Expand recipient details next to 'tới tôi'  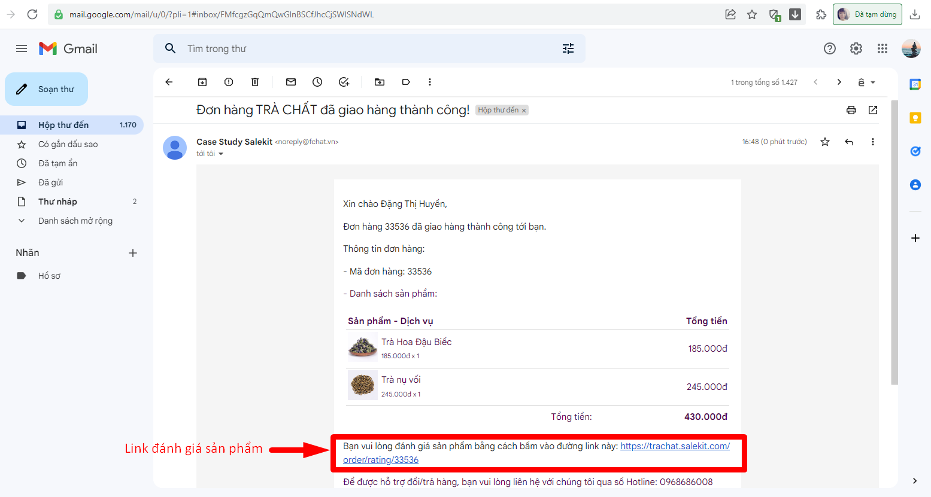[221, 154]
